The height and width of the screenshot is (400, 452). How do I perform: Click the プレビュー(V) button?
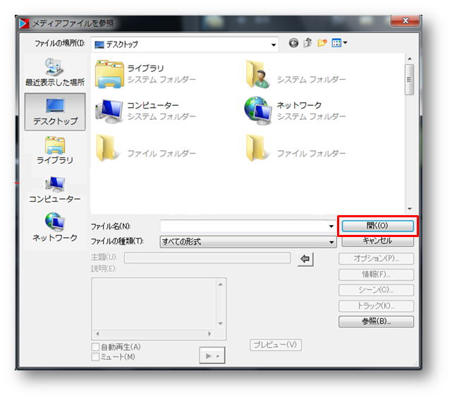[276, 345]
